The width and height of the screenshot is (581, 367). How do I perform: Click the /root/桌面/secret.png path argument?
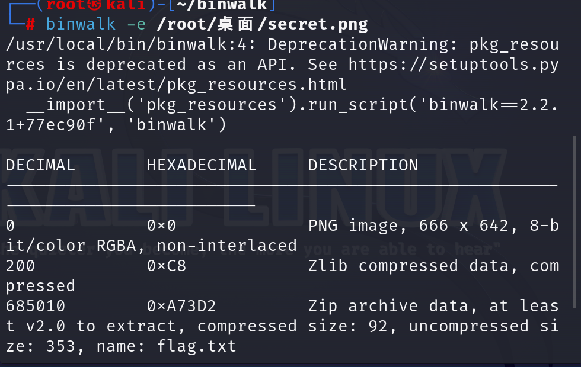(262, 24)
